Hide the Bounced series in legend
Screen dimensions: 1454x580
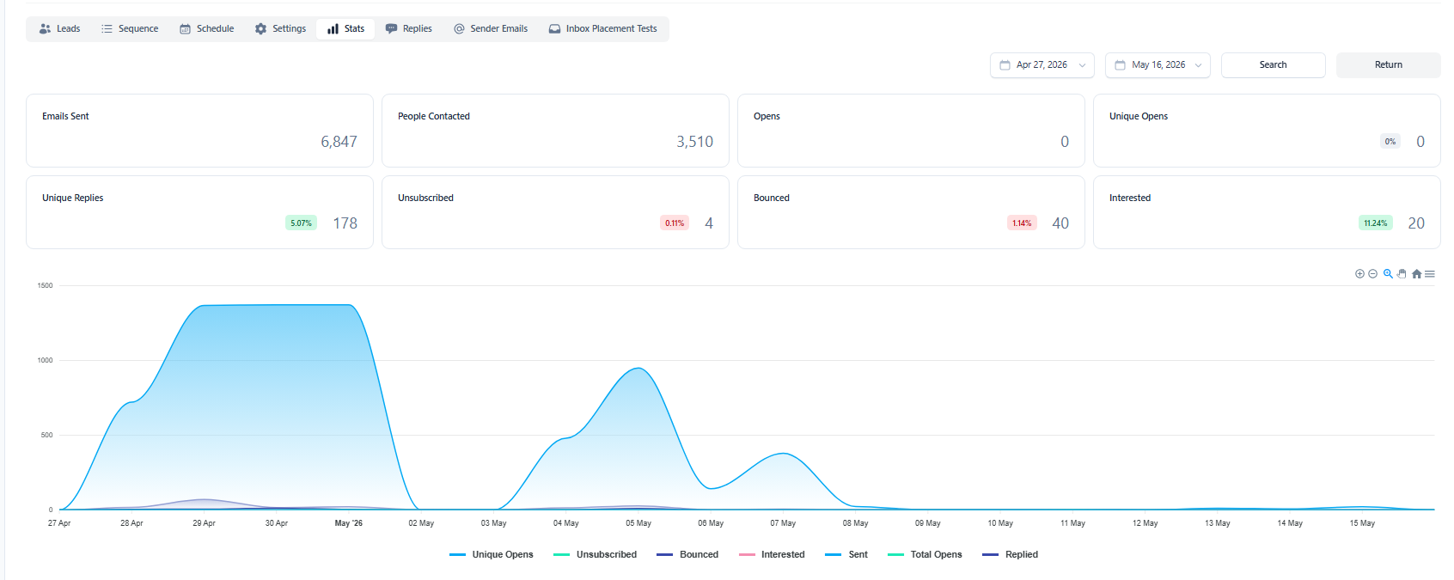point(687,555)
